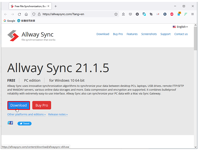
Task: Open the bookmarks tray toolbar icon
Action: (123, 14)
